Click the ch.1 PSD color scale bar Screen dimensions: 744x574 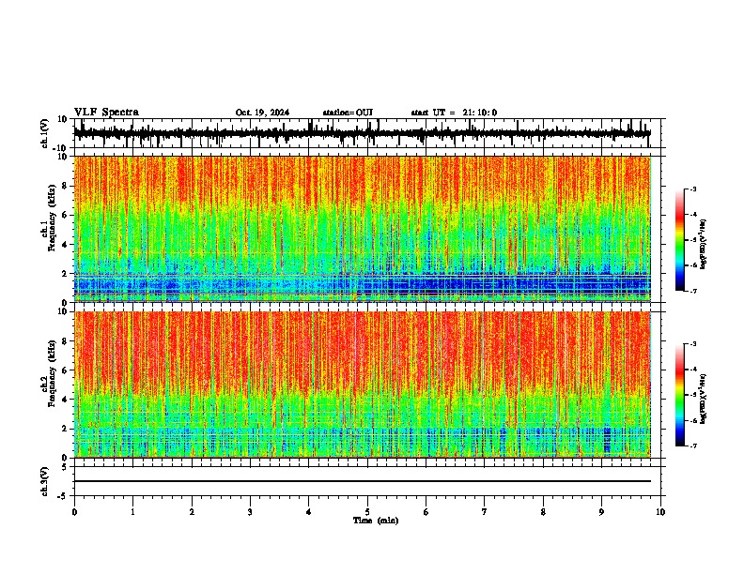679,240
